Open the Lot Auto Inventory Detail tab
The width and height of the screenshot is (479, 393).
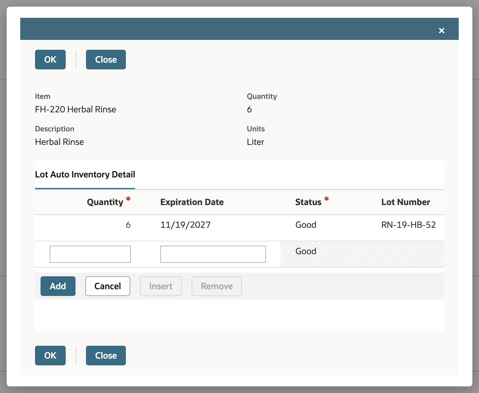tap(85, 174)
